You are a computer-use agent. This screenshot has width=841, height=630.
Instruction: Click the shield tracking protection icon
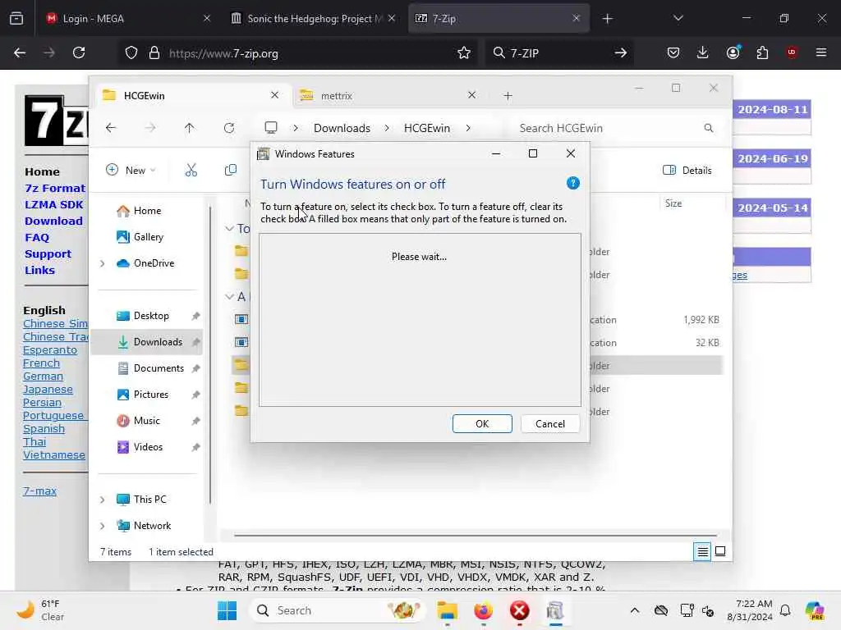tap(131, 52)
